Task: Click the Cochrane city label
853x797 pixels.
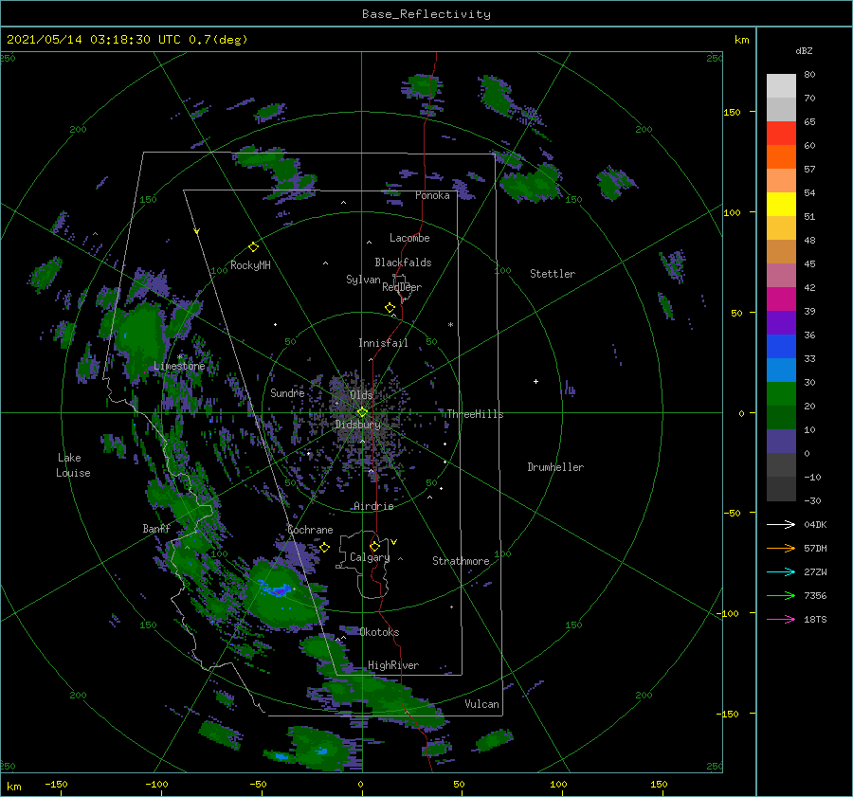Action: (x=310, y=530)
